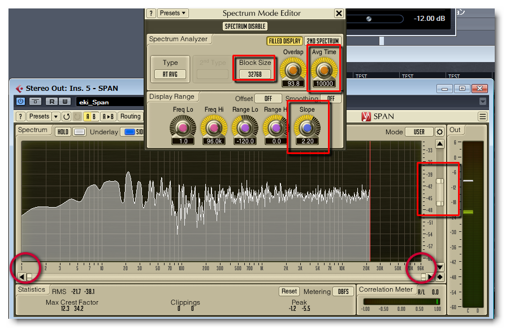Click the vertical range scroll-up arrow

coord(440,144)
